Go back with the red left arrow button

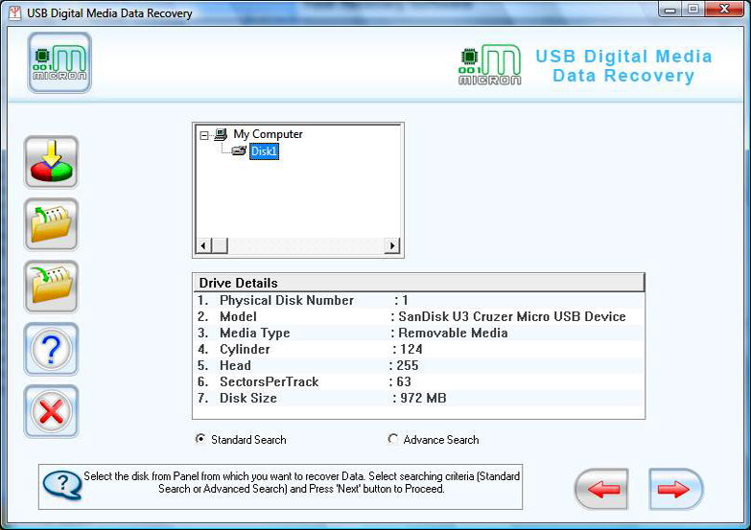point(601,489)
